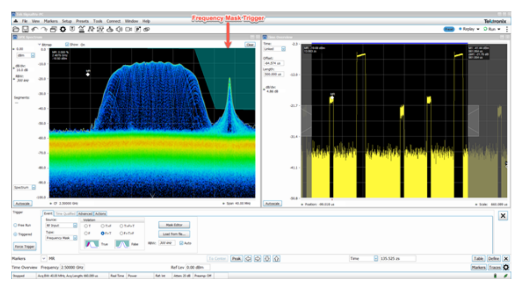
Task: Select the F>T violation radio
Action: coord(103,234)
